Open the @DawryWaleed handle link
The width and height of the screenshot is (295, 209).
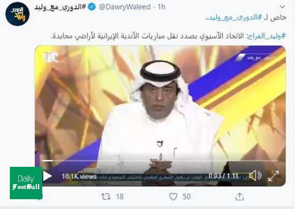point(124,7)
